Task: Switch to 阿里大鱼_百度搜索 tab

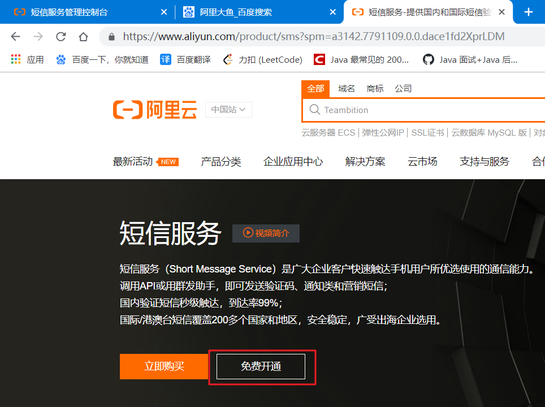Action: (x=235, y=12)
